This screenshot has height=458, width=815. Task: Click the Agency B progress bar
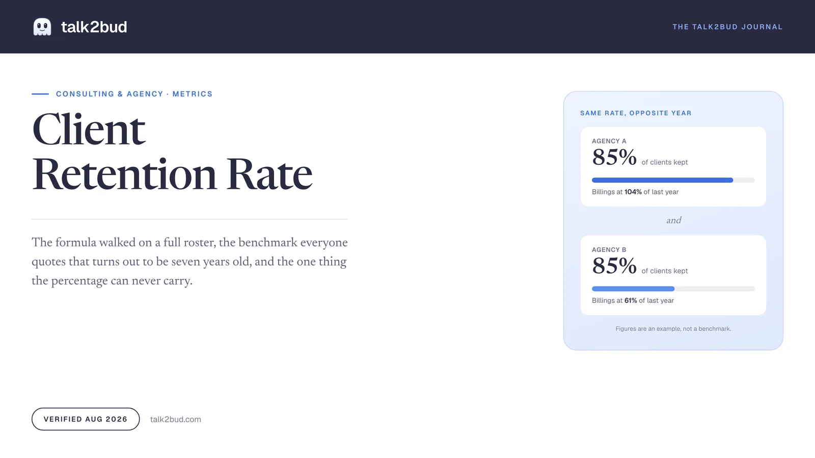tap(673, 289)
